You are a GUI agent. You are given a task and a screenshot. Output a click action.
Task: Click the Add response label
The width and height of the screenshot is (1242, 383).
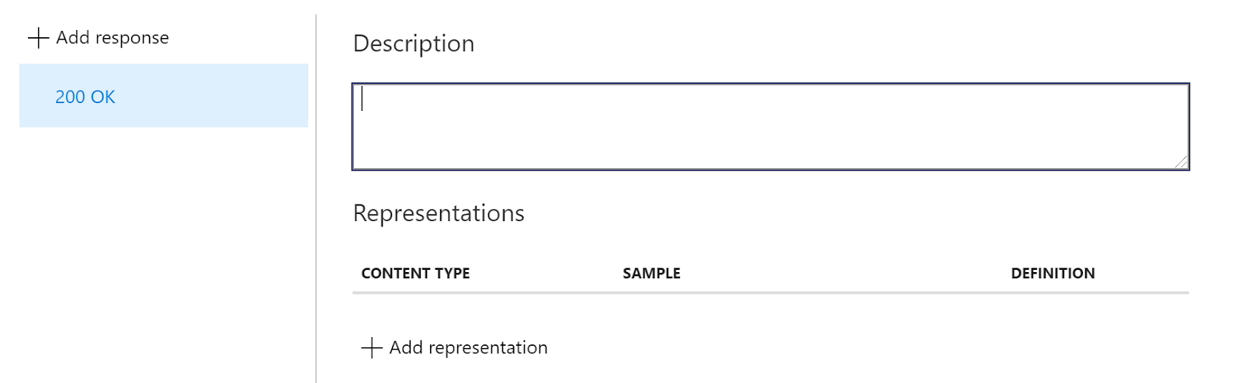[113, 38]
